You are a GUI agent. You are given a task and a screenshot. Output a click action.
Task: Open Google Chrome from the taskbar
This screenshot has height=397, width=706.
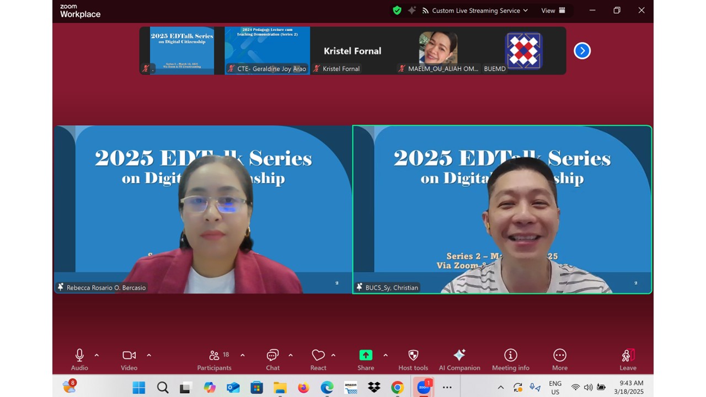398,388
